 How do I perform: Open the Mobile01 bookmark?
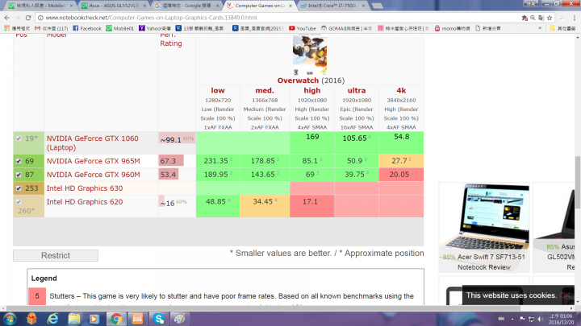pos(119,28)
